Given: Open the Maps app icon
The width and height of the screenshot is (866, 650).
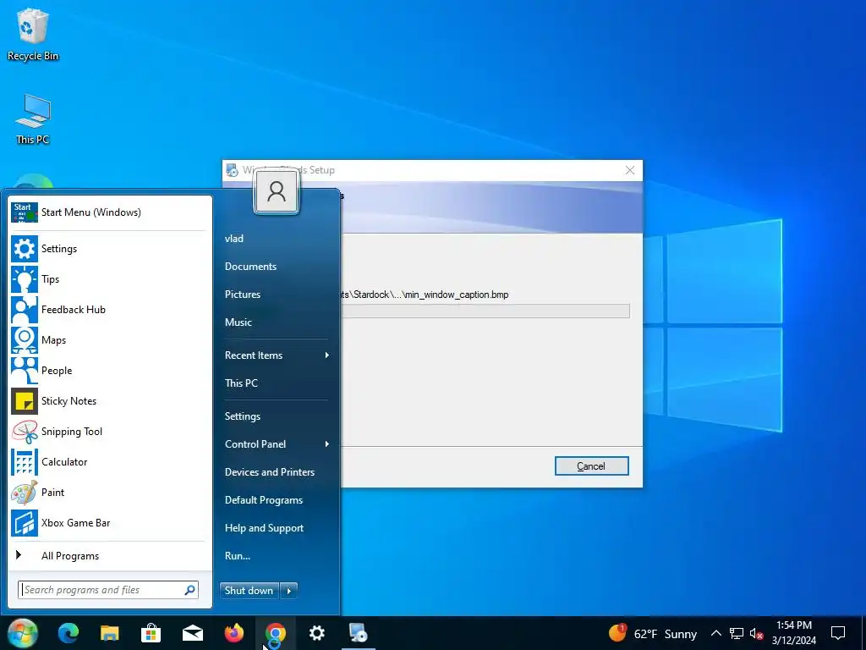Looking at the screenshot, I should point(25,340).
